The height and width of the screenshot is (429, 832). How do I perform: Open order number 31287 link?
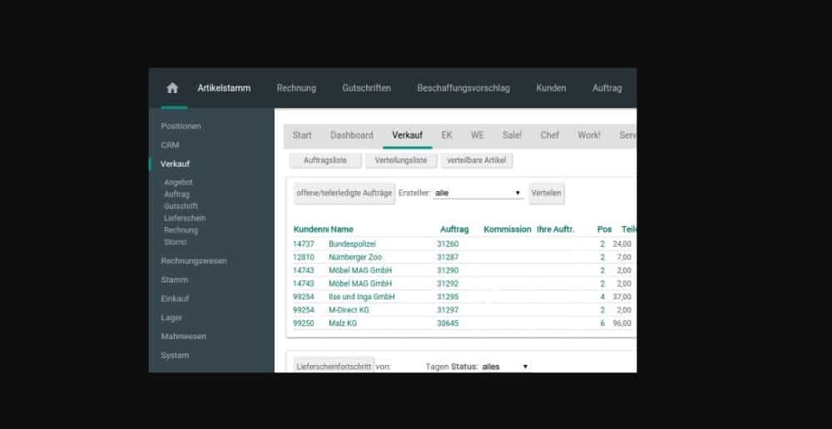click(448, 257)
